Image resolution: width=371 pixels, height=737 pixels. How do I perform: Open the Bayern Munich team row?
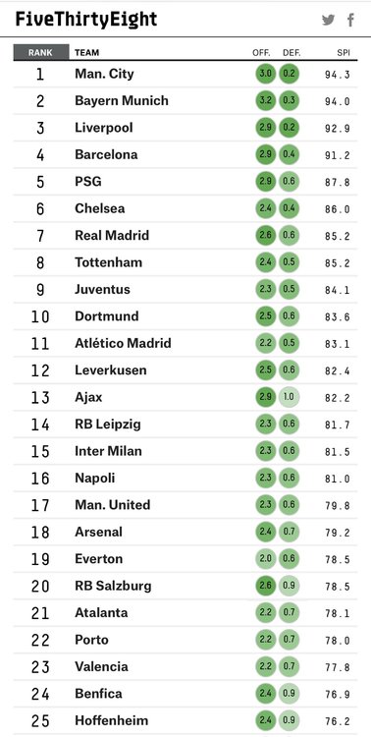pos(185,101)
